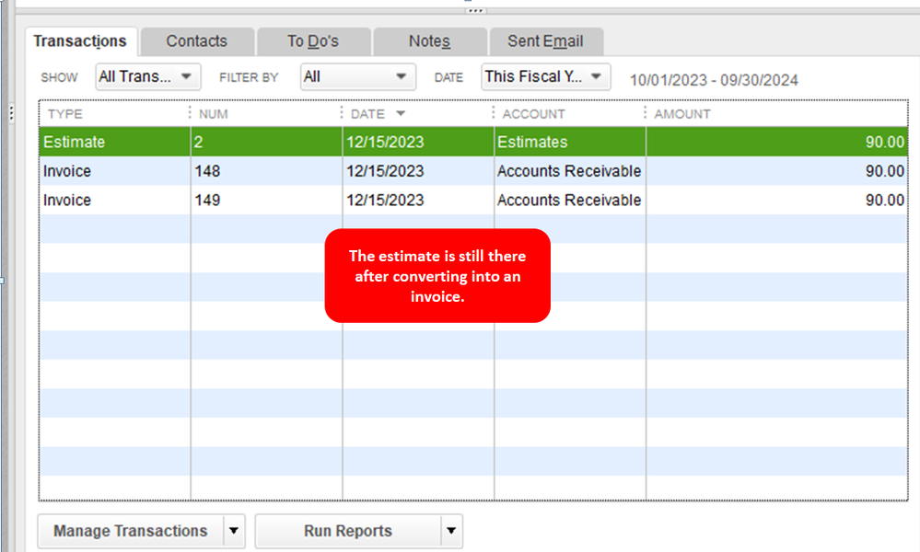Open the To Do's tab
920x552 pixels.
click(313, 41)
